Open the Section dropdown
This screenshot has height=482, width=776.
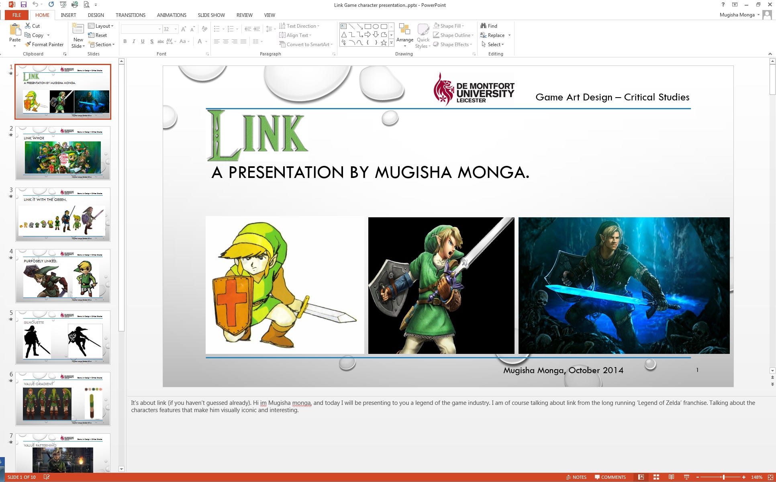pyautogui.click(x=102, y=44)
